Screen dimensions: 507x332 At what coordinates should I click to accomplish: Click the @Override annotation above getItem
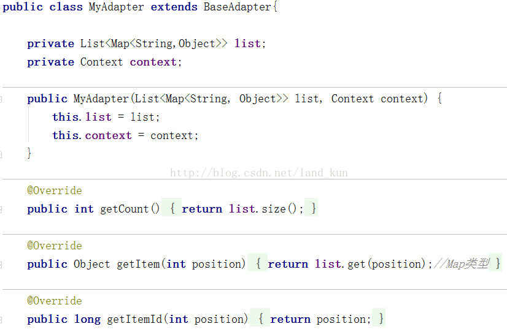[x=55, y=246]
